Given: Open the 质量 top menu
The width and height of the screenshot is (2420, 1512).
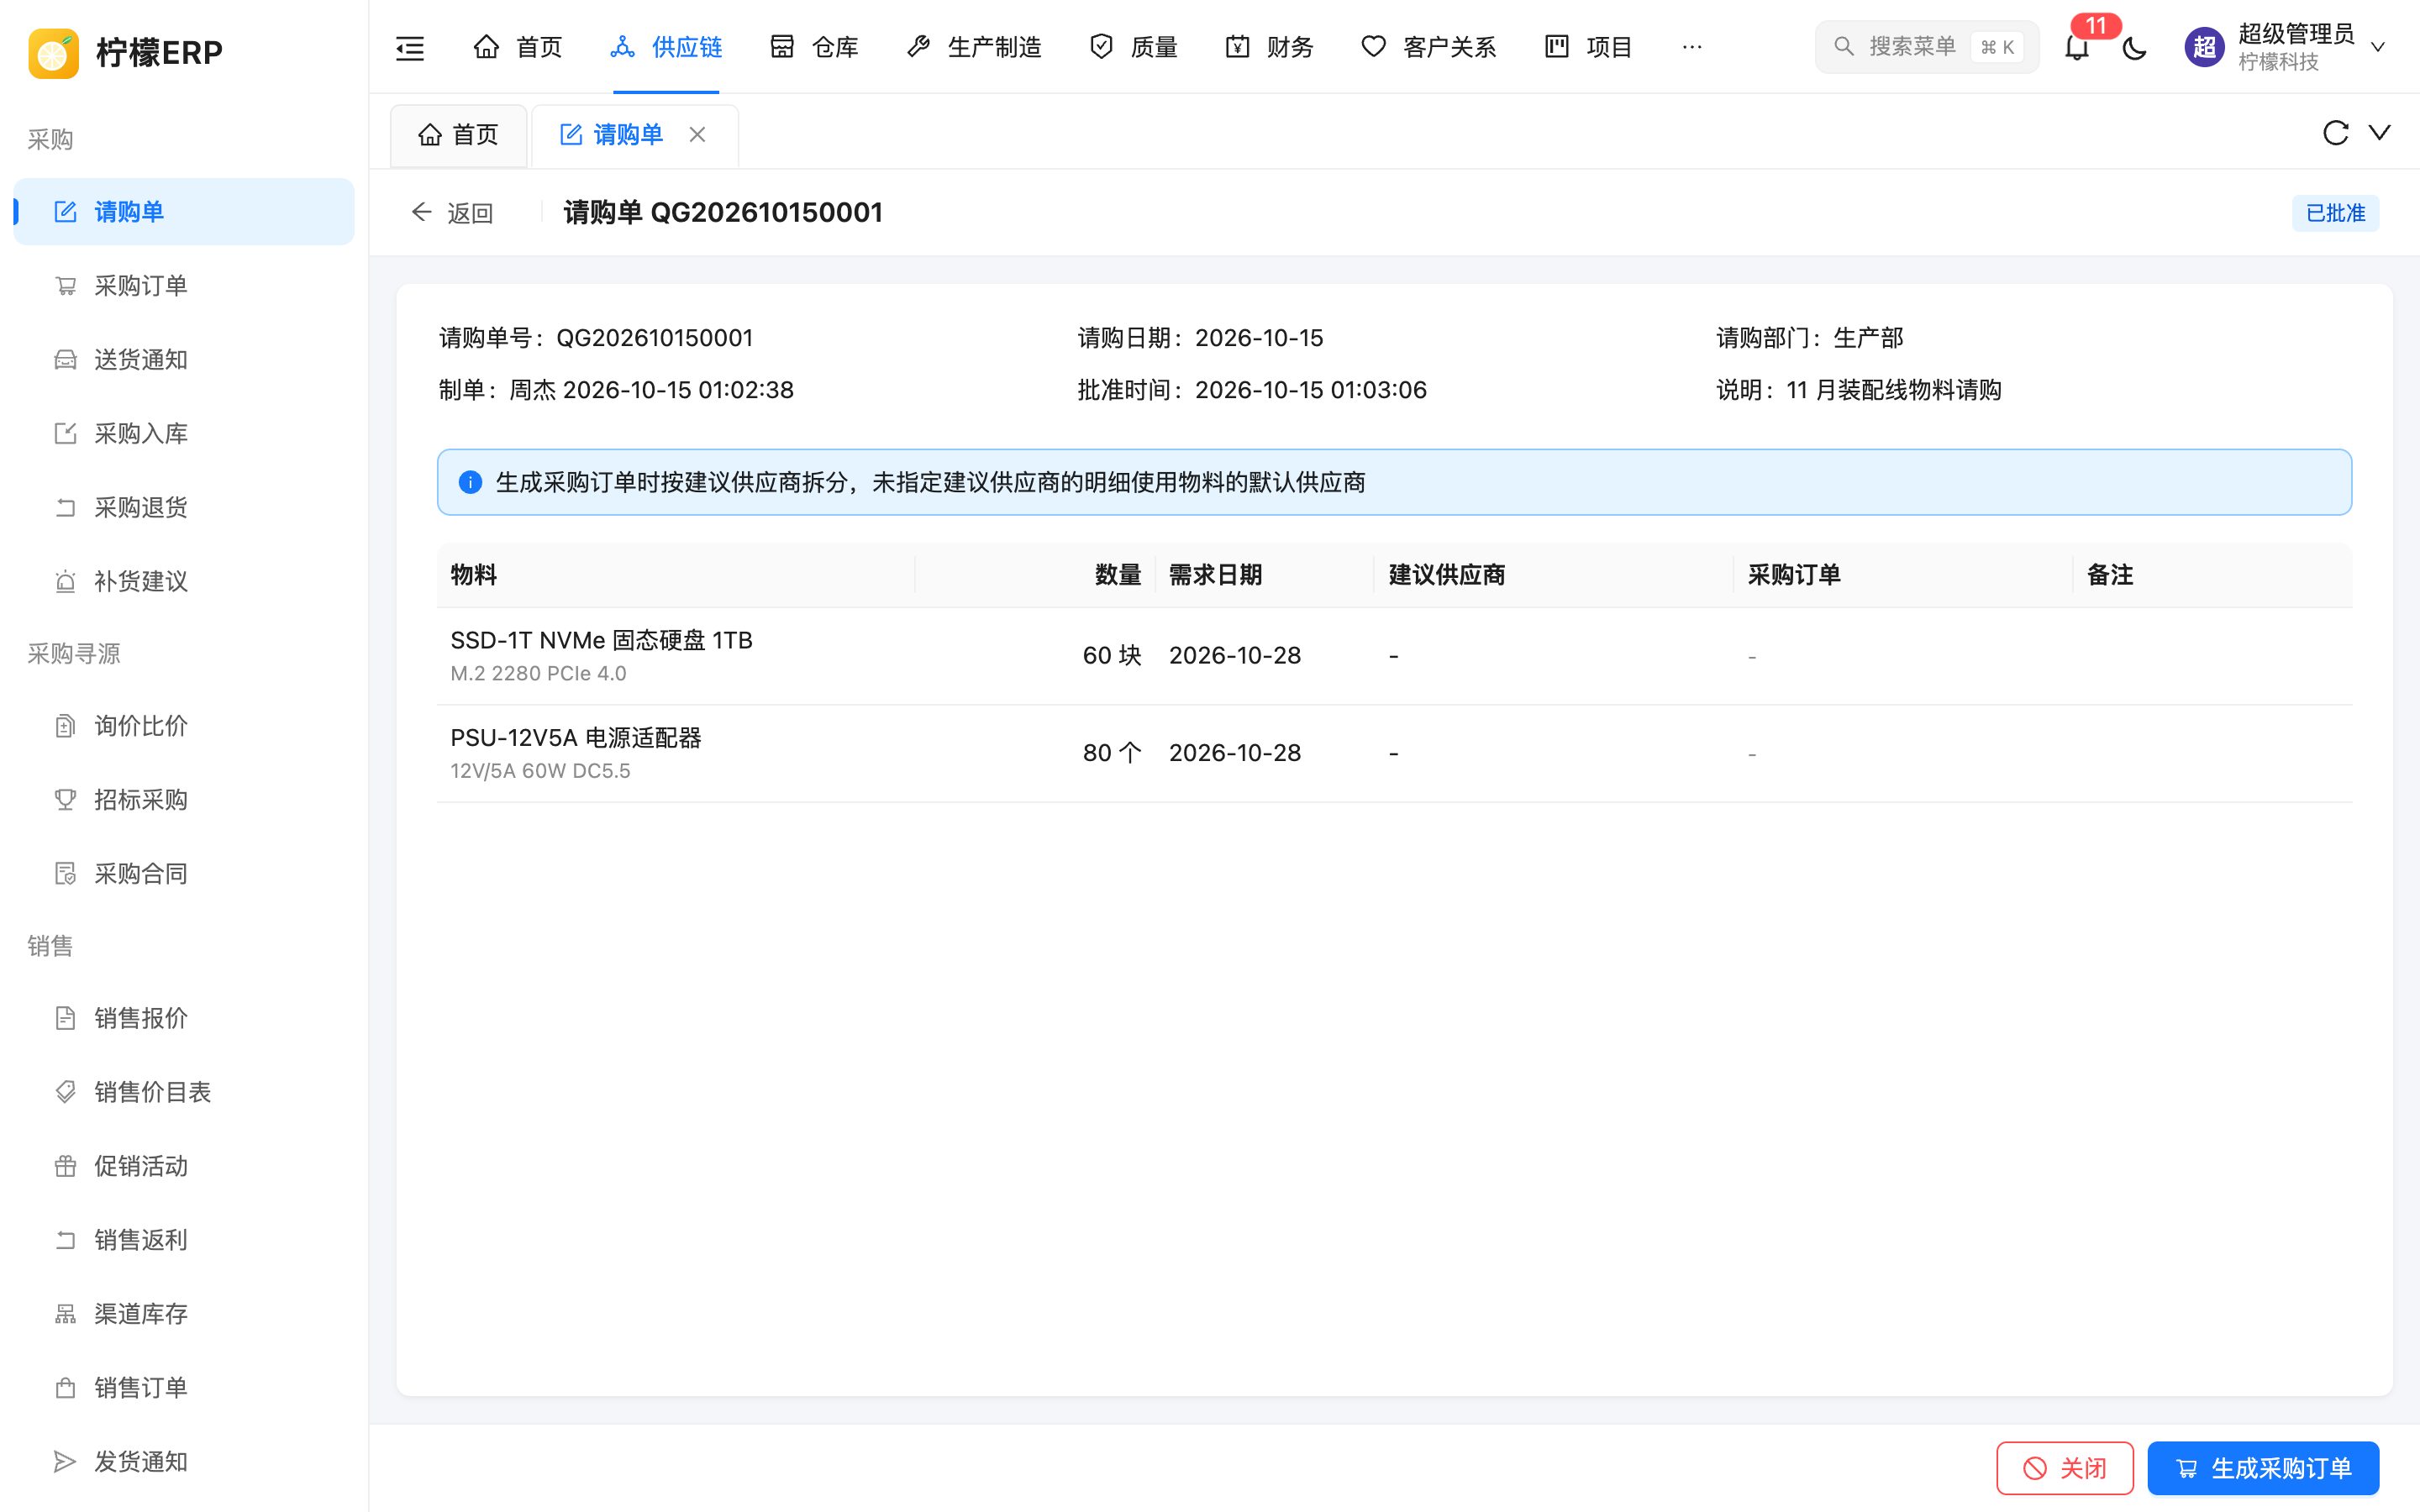Looking at the screenshot, I should 1133,47.
